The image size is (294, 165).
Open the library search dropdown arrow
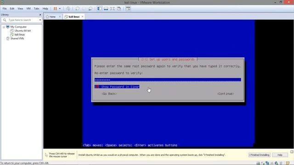(x=40, y=20)
